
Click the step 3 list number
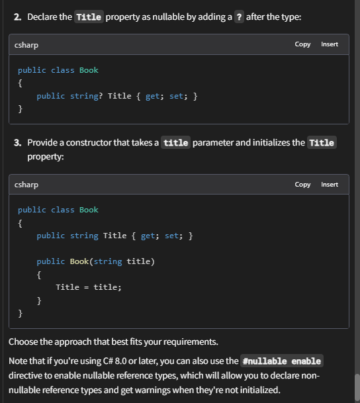click(x=17, y=143)
